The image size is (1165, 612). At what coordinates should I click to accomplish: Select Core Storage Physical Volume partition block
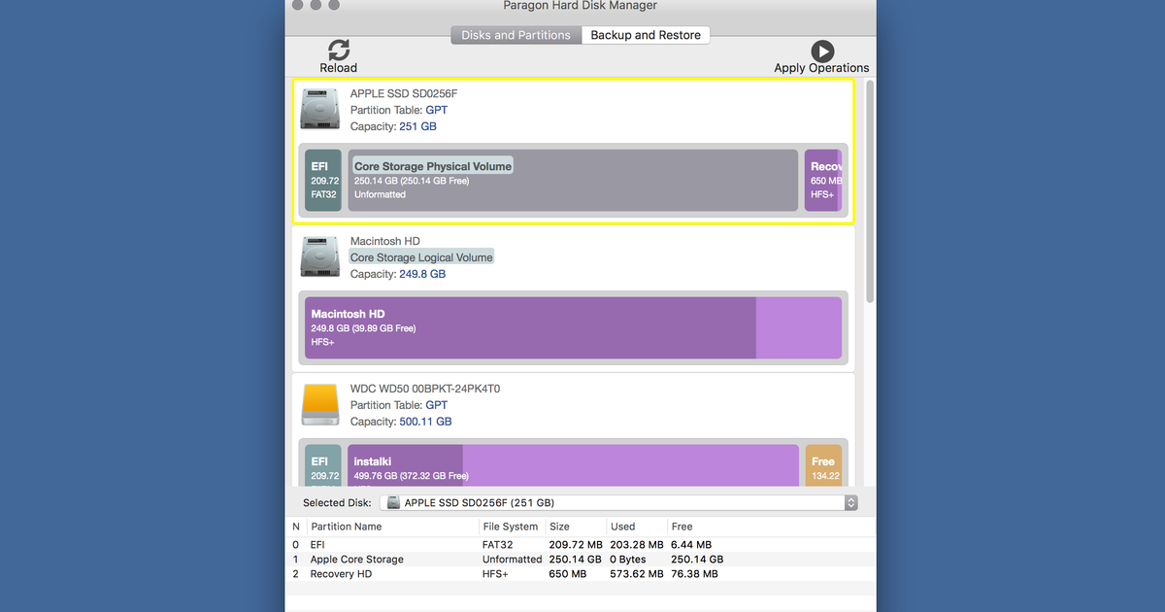pos(573,181)
